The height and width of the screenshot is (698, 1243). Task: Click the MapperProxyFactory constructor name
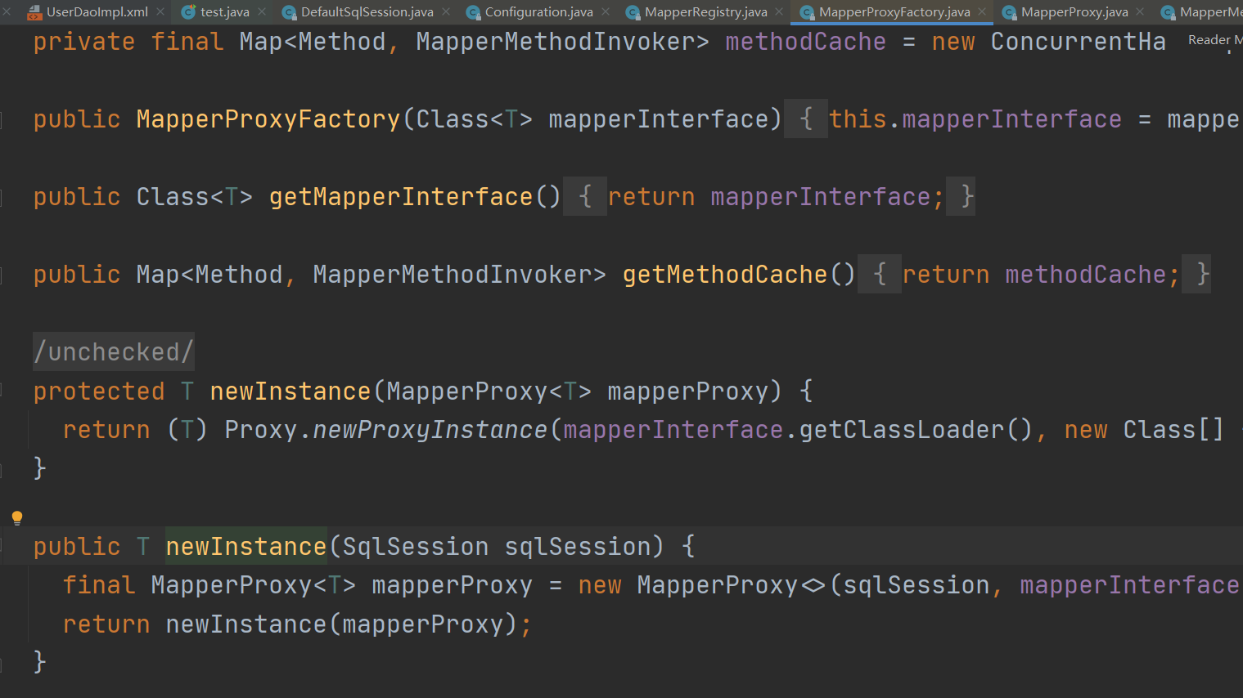tap(268, 119)
